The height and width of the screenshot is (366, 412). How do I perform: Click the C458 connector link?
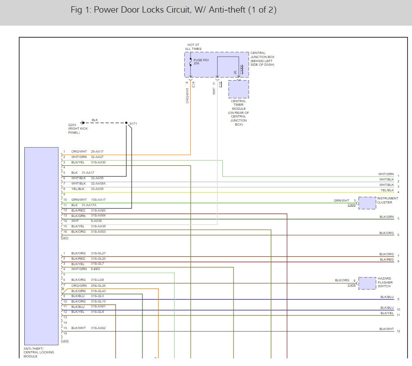coord(352,285)
